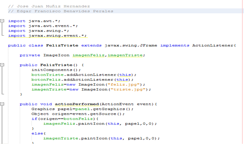Click the underlined 'import javax.swing.event.*;' line
This screenshot has height=144, width=244.
tap(47, 36)
